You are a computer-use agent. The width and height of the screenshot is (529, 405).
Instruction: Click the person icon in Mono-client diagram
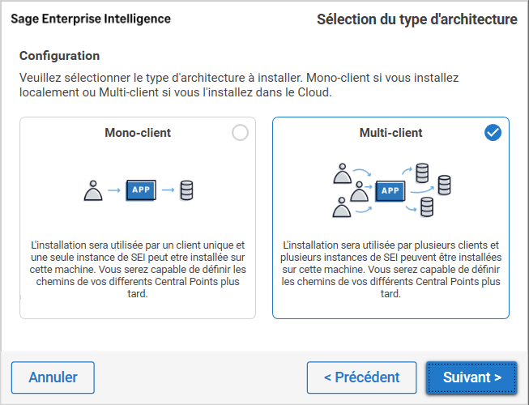tap(94, 191)
